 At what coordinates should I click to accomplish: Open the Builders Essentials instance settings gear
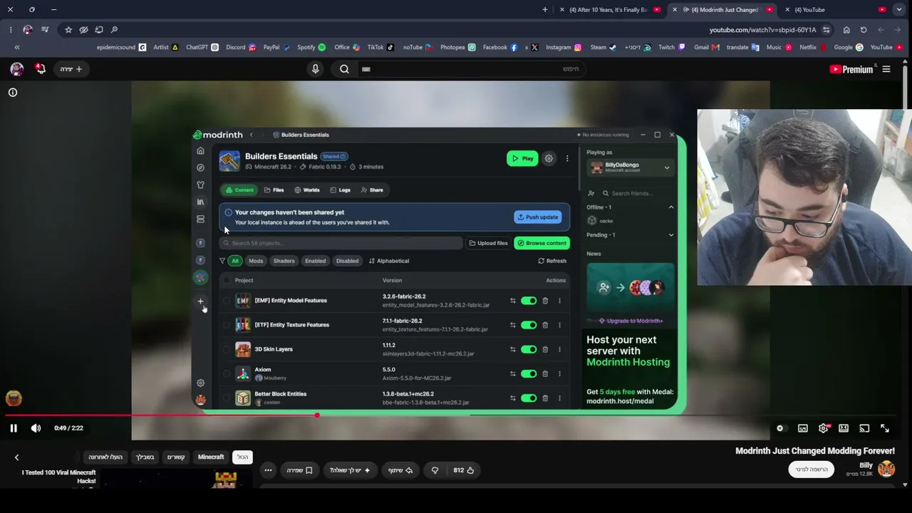(549, 159)
